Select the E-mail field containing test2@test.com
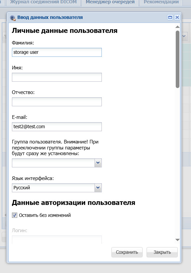The width and height of the screenshot is (191, 273). coord(57,127)
